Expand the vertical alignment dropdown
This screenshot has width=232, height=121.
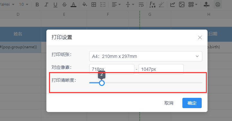pyautogui.click(x=130, y=5)
